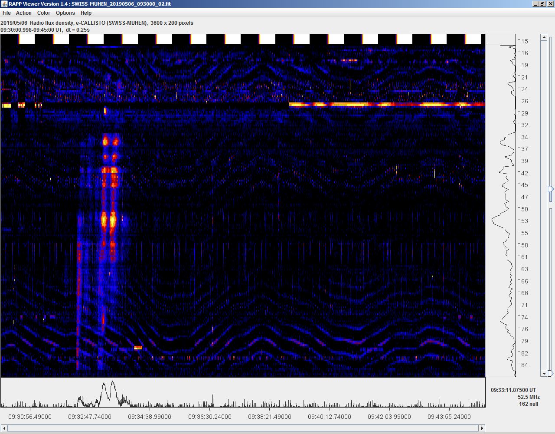Click the vertical scrollbar up arrow

pyautogui.click(x=544, y=38)
